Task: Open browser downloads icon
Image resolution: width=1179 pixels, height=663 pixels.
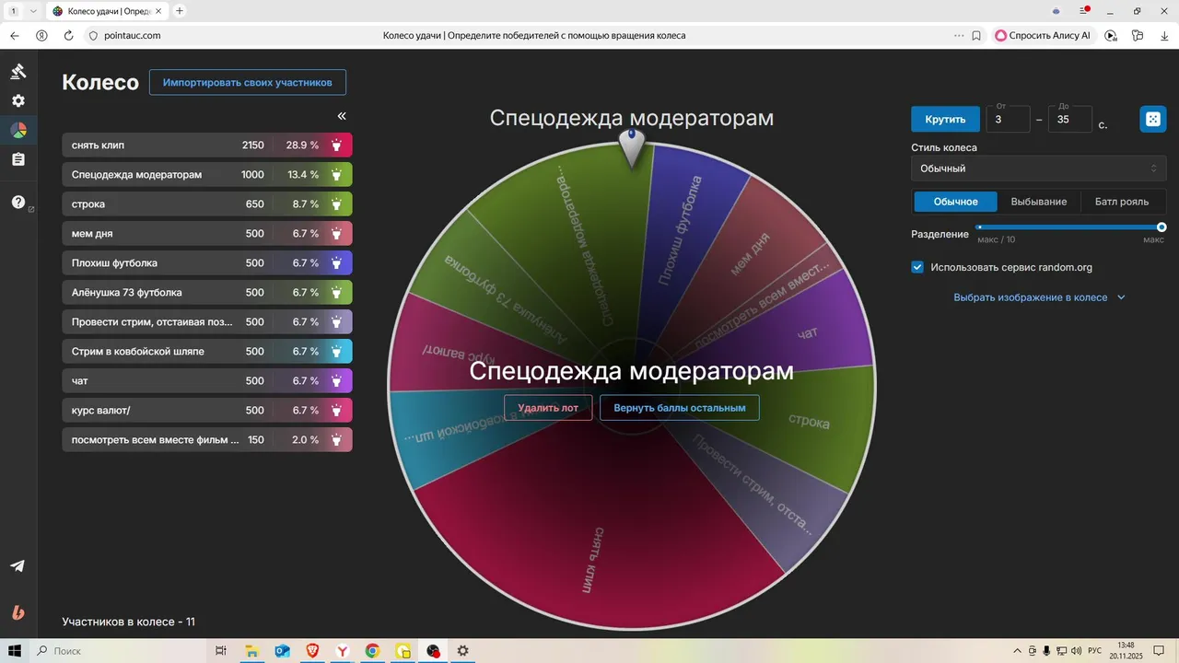Action: coord(1165,36)
